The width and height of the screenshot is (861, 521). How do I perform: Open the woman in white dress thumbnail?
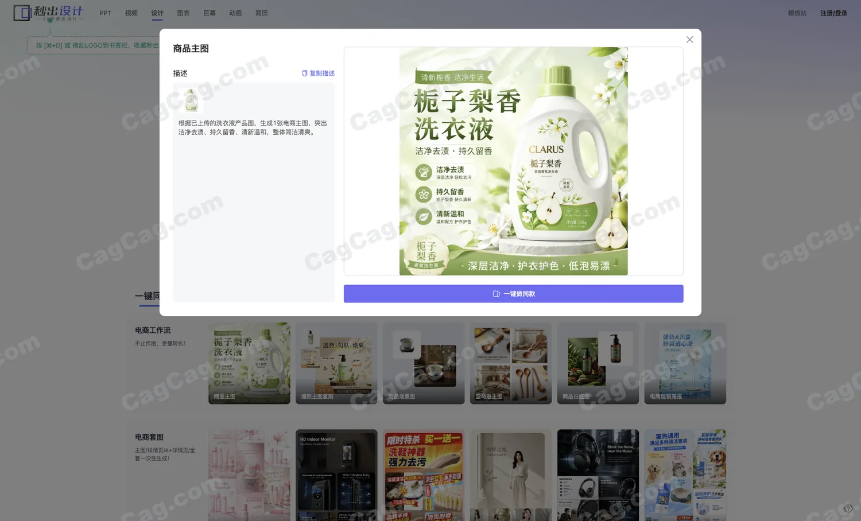point(511,475)
